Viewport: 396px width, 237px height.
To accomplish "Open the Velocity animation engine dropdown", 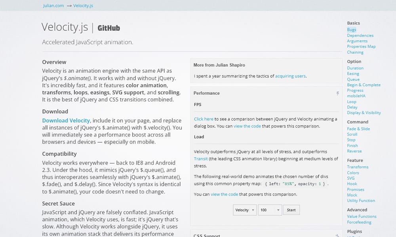I will click(245, 210).
